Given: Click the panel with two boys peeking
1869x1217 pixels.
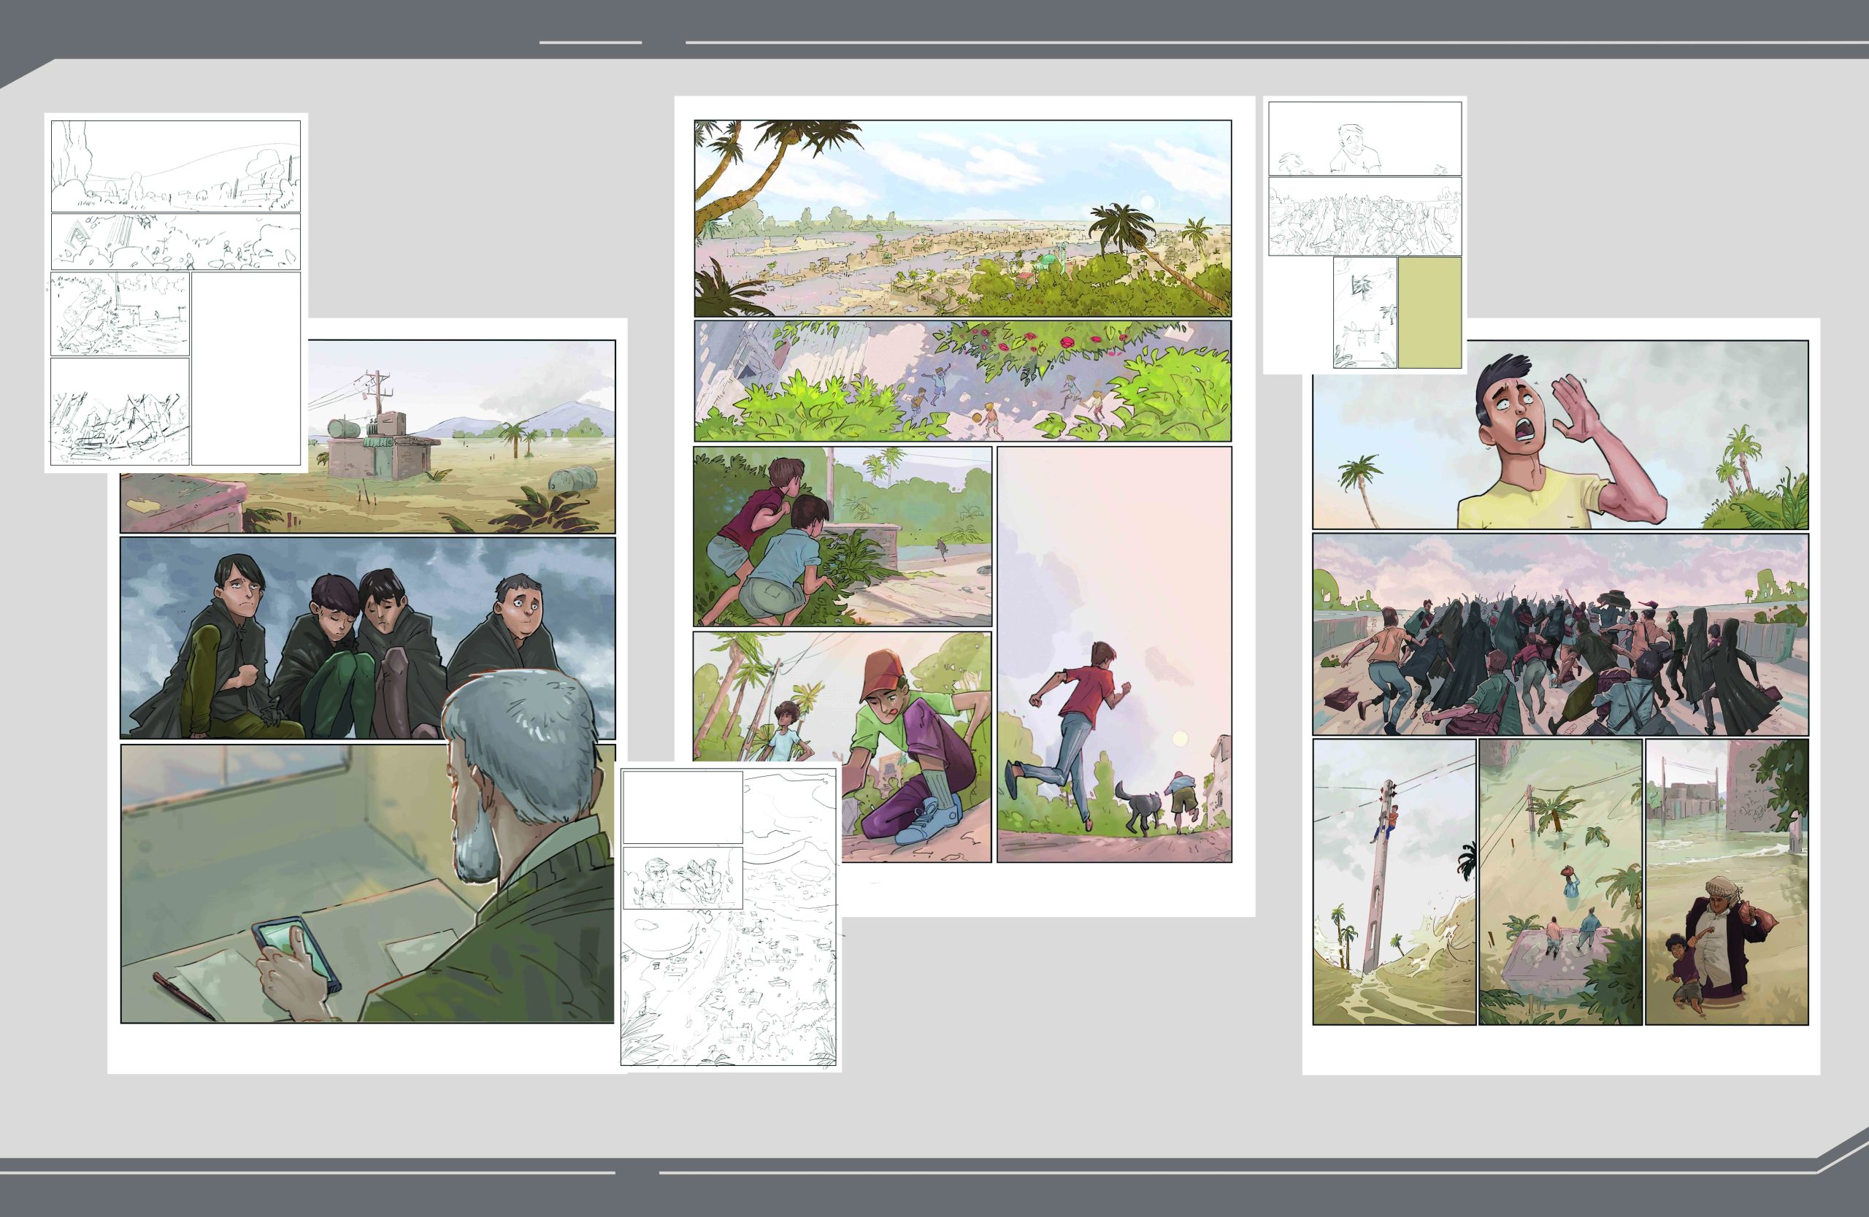Looking at the screenshot, I should (x=842, y=535).
